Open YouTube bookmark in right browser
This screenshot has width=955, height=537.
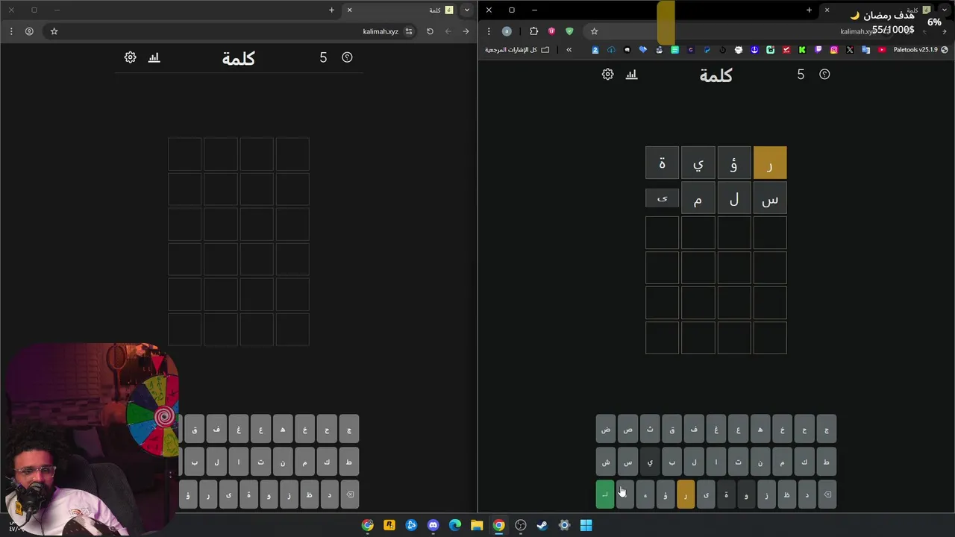pyautogui.click(x=882, y=50)
